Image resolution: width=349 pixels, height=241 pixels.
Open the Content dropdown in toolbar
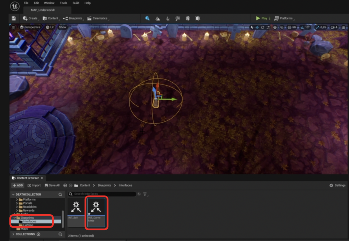51,18
